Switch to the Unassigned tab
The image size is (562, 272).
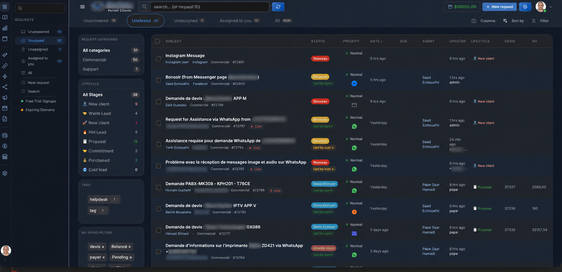189,21
